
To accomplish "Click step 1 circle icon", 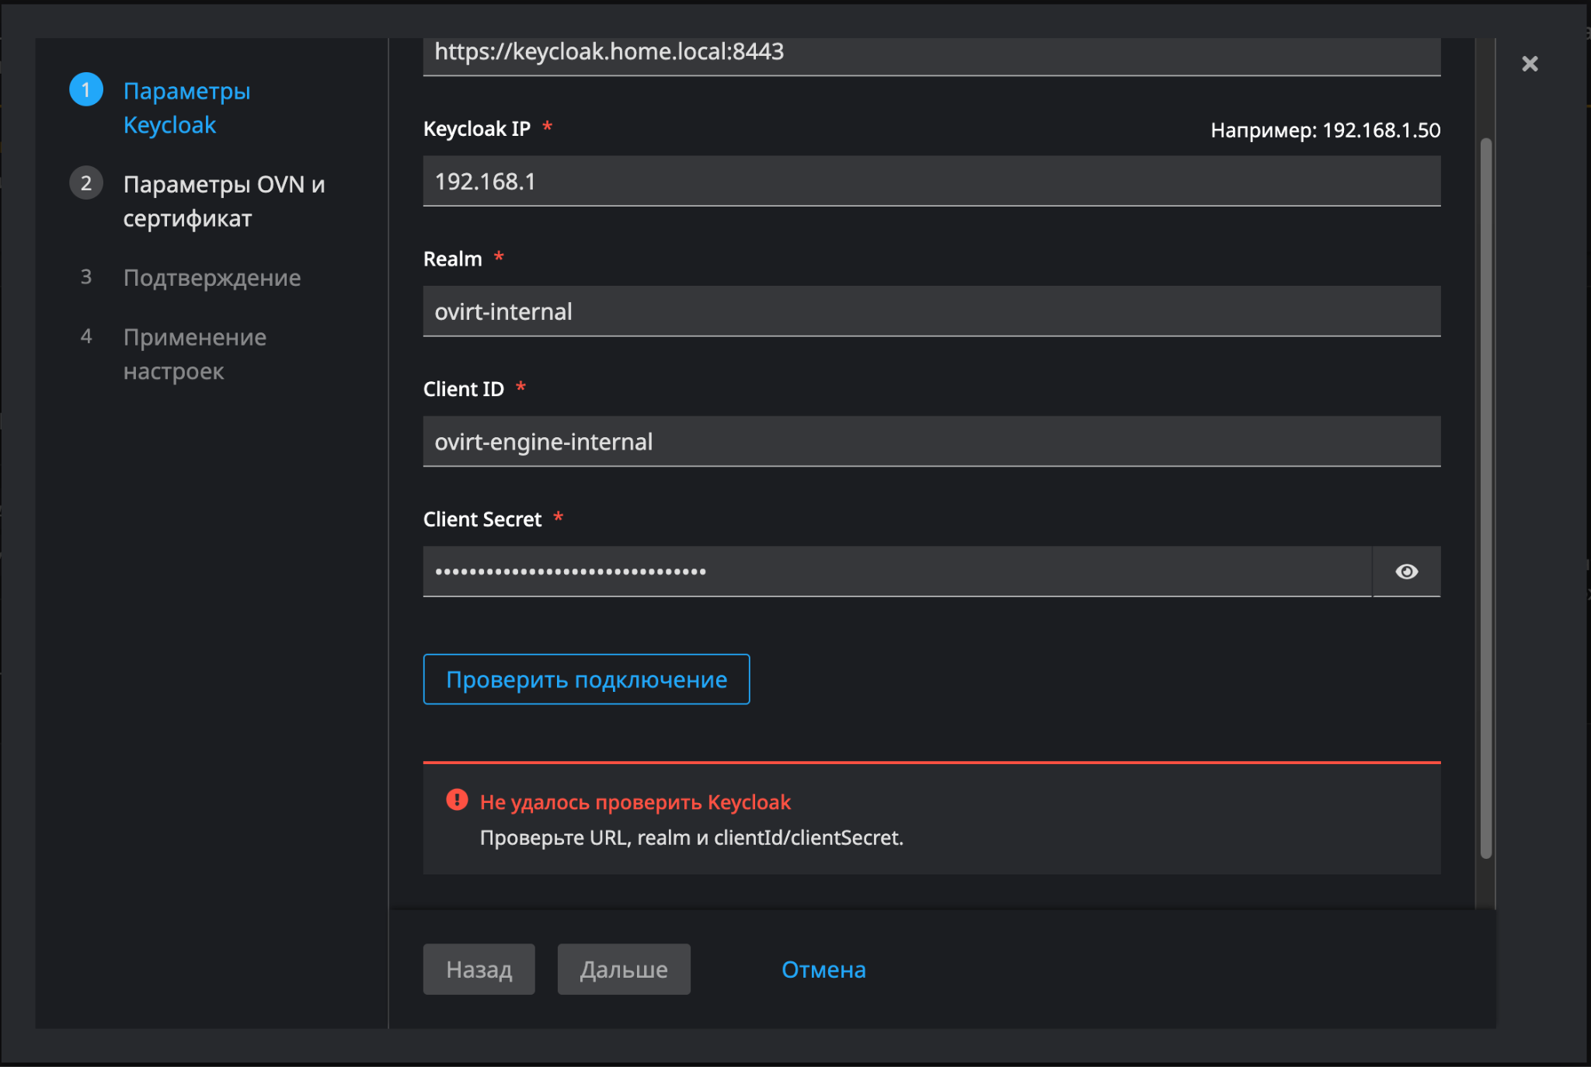I will point(86,90).
